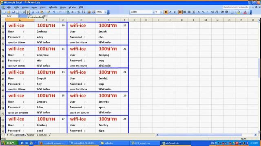
Task: Click the Sort Ascending icon
Action: point(79,12)
